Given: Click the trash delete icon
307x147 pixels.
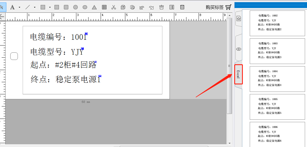Looking at the screenshot, I should pyautogui.click(x=161, y=7).
